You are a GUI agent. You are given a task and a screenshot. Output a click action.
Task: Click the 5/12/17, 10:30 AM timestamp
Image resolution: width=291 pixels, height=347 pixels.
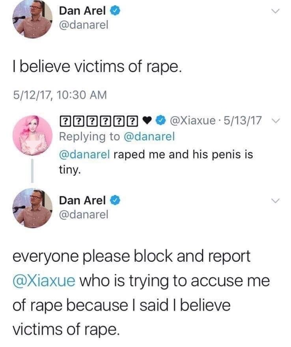[60, 95]
